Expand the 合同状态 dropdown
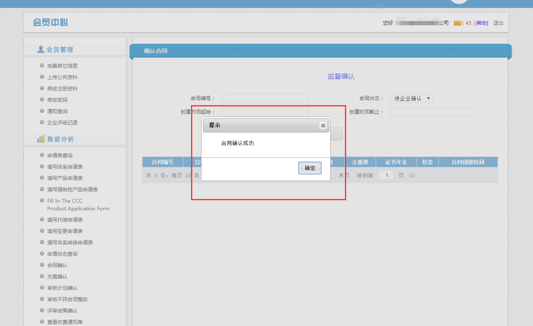This screenshot has height=326, width=533. click(411, 98)
